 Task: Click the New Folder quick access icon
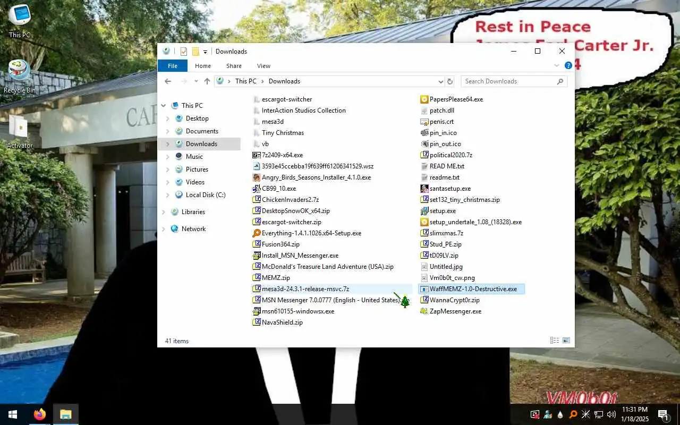195,52
